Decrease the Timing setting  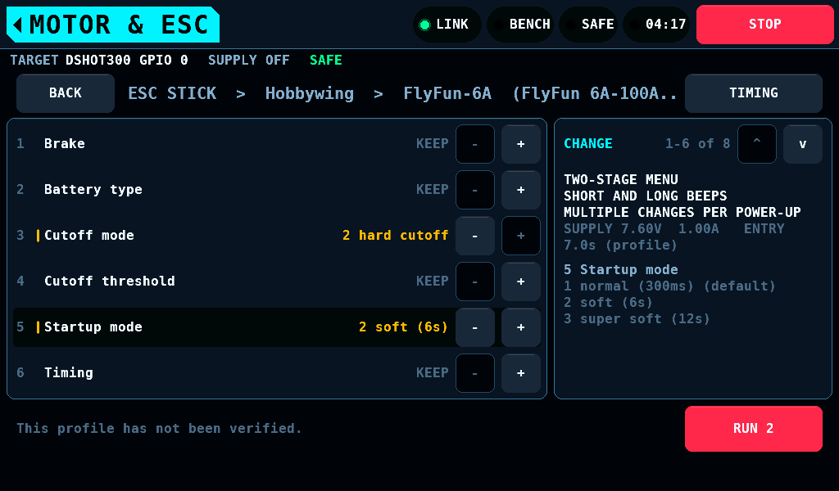pos(475,373)
